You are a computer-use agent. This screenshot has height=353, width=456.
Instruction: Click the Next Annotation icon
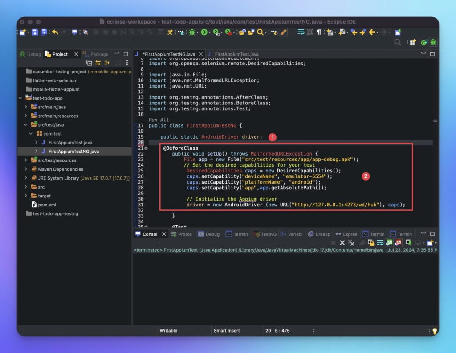(329, 32)
